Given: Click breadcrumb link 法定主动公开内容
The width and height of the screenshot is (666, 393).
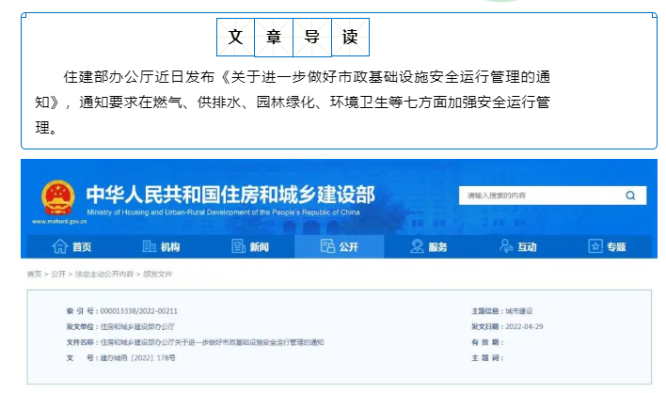Looking at the screenshot, I should point(104,275).
